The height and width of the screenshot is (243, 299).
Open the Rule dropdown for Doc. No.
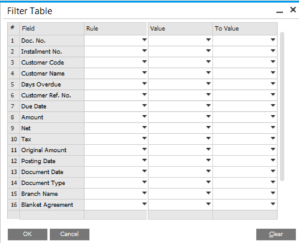pyautogui.click(x=144, y=39)
